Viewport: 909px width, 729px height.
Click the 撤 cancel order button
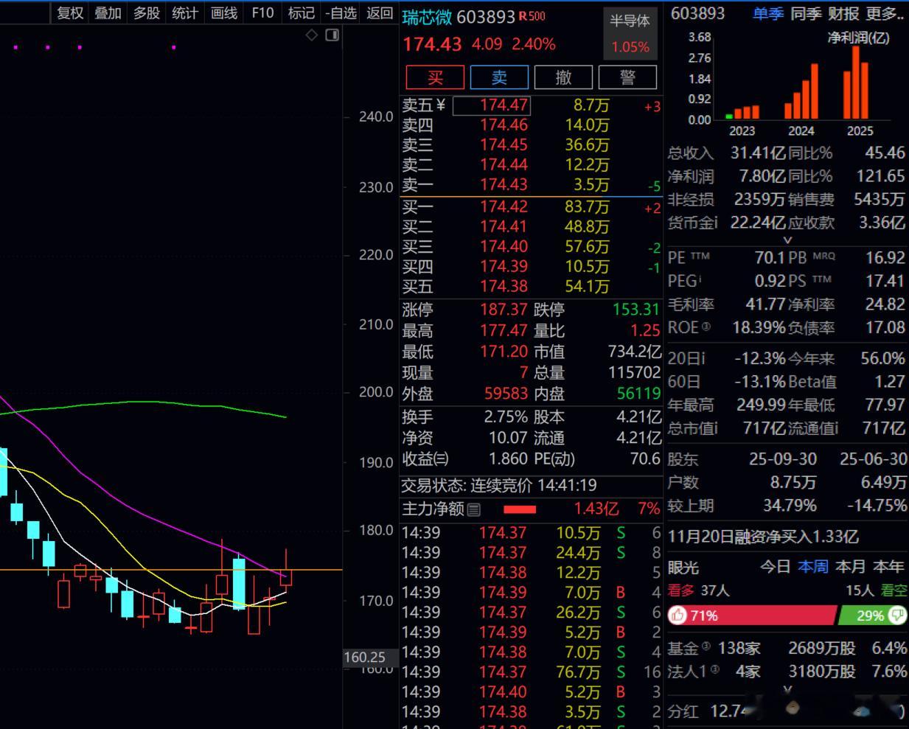pos(563,77)
